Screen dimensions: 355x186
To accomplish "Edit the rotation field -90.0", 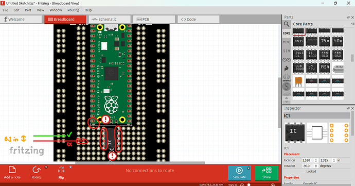I will pyautogui.click(x=308, y=166).
